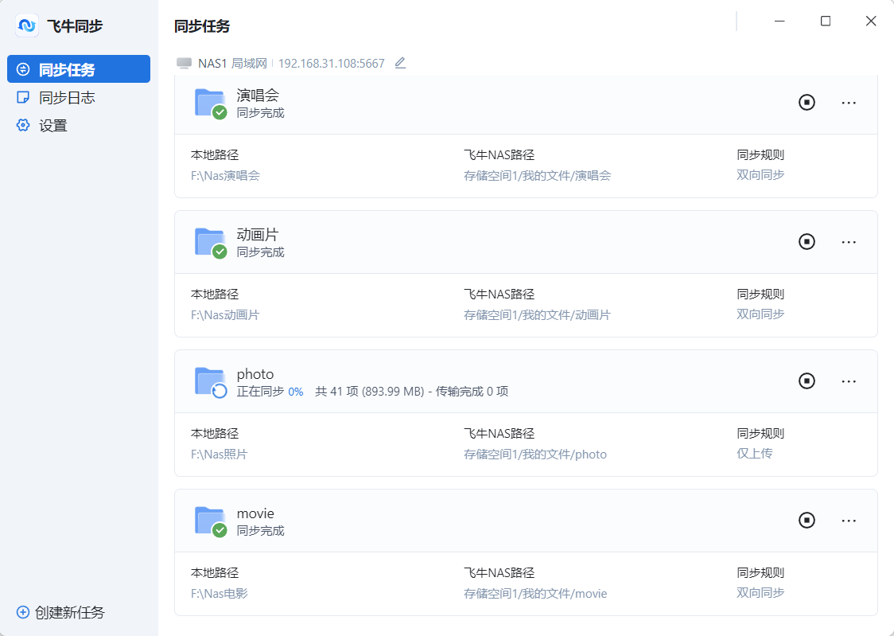Open the 设置 sidebar tab
Screen dimensions: 894x636
click(x=79, y=126)
